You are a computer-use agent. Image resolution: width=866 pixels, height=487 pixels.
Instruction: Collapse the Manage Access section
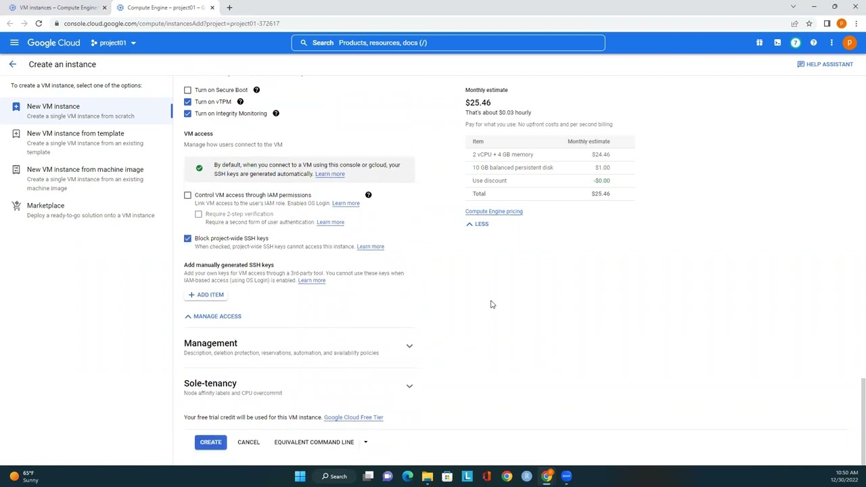click(212, 317)
